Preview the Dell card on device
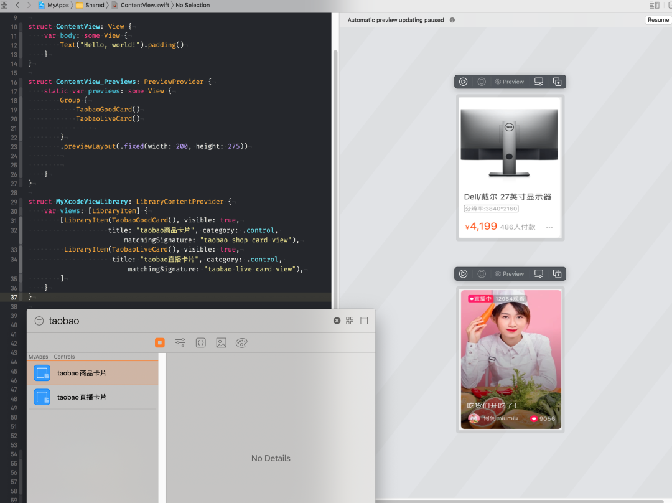This screenshot has width=672, height=503. click(539, 82)
